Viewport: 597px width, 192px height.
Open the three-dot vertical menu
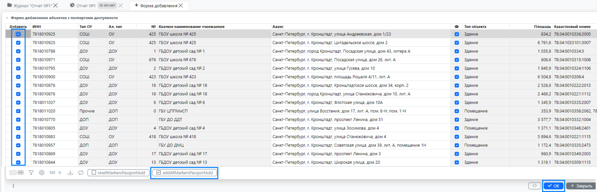click(14, 186)
